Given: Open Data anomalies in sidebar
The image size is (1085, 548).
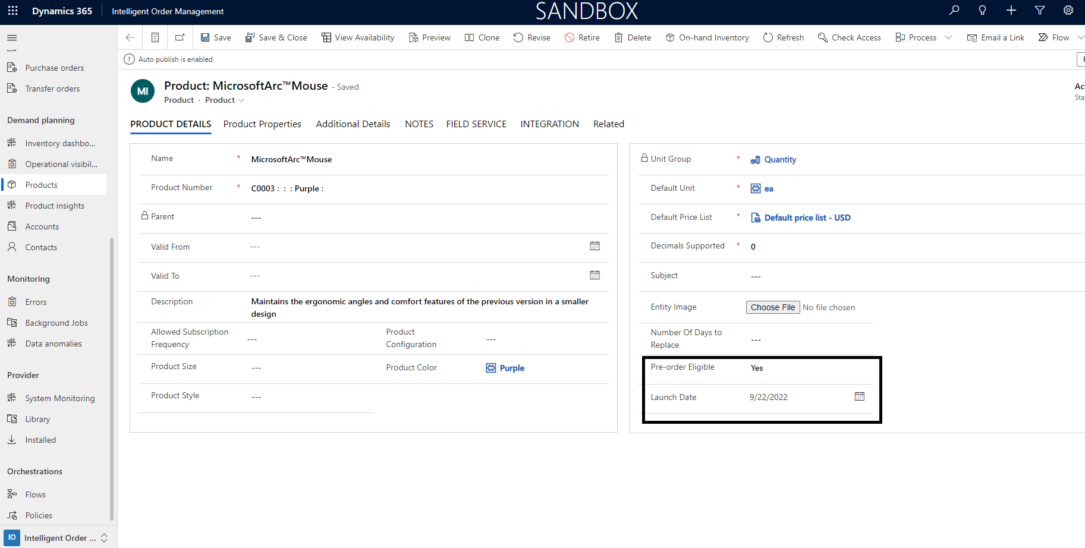Looking at the screenshot, I should (x=54, y=344).
